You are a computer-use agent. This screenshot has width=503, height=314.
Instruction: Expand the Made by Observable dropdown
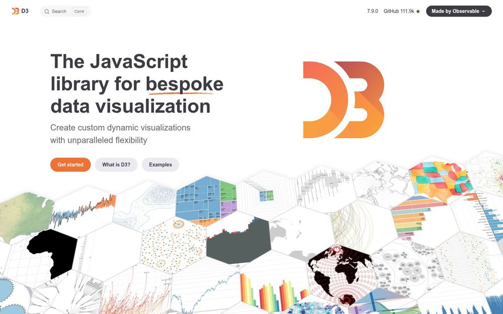pyautogui.click(x=459, y=11)
